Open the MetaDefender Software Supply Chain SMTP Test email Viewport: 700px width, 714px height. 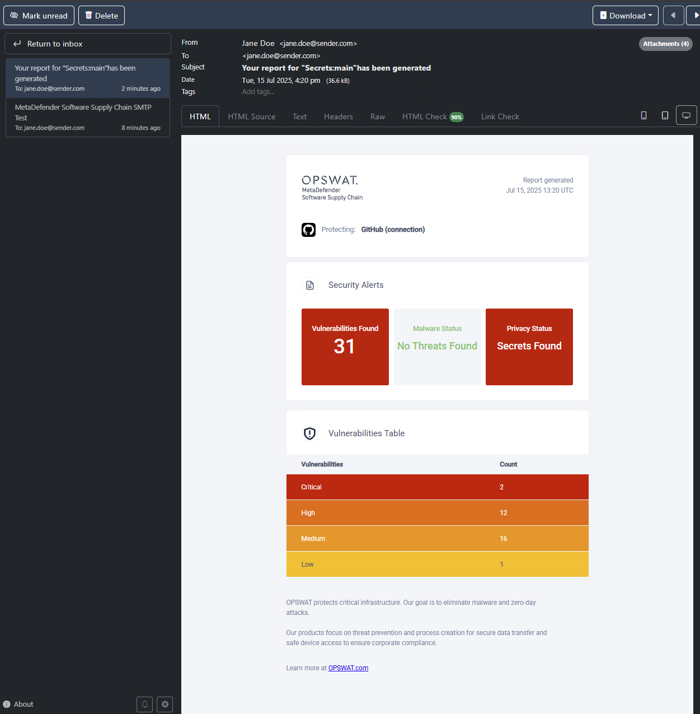[88, 117]
